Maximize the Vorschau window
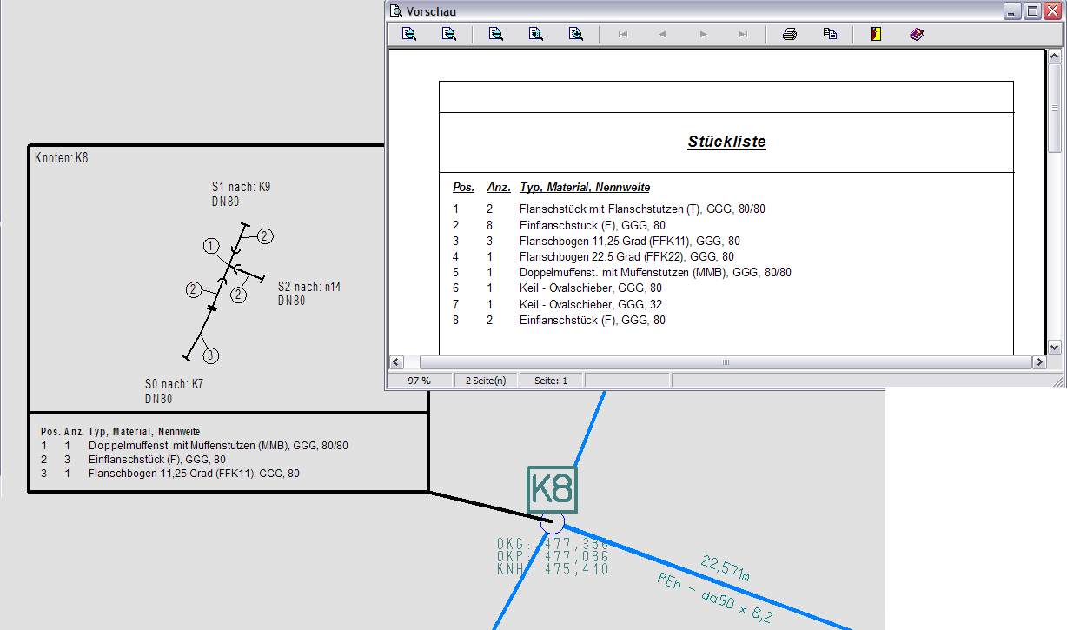1067x630 pixels. pyautogui.click(x=1032, y=11)
